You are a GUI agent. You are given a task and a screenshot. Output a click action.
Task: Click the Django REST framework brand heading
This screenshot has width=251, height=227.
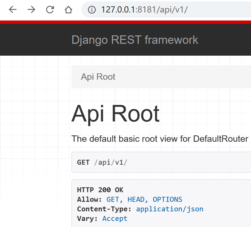pos(135,39)
